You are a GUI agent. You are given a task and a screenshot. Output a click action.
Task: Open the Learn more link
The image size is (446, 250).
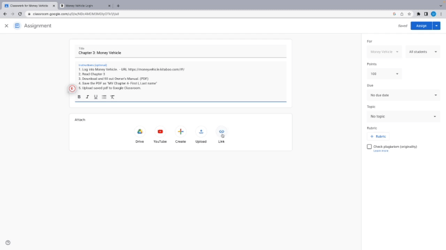(x=381, y=151)
